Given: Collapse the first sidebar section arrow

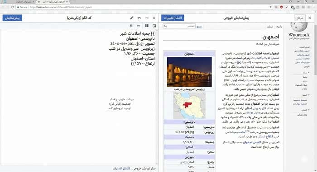Looking at the screenshot, I should [x=309, y=73].
